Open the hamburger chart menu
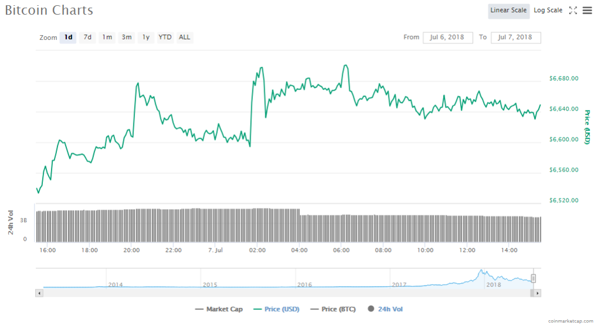Viewport: 601px width, 329px height. (x=587, y=11)
